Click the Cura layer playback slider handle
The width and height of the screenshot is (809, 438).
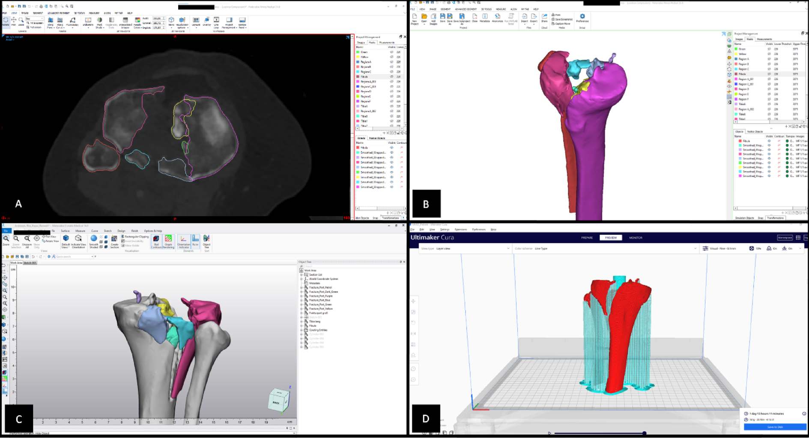pyautogui.click(x=644, y=433)
